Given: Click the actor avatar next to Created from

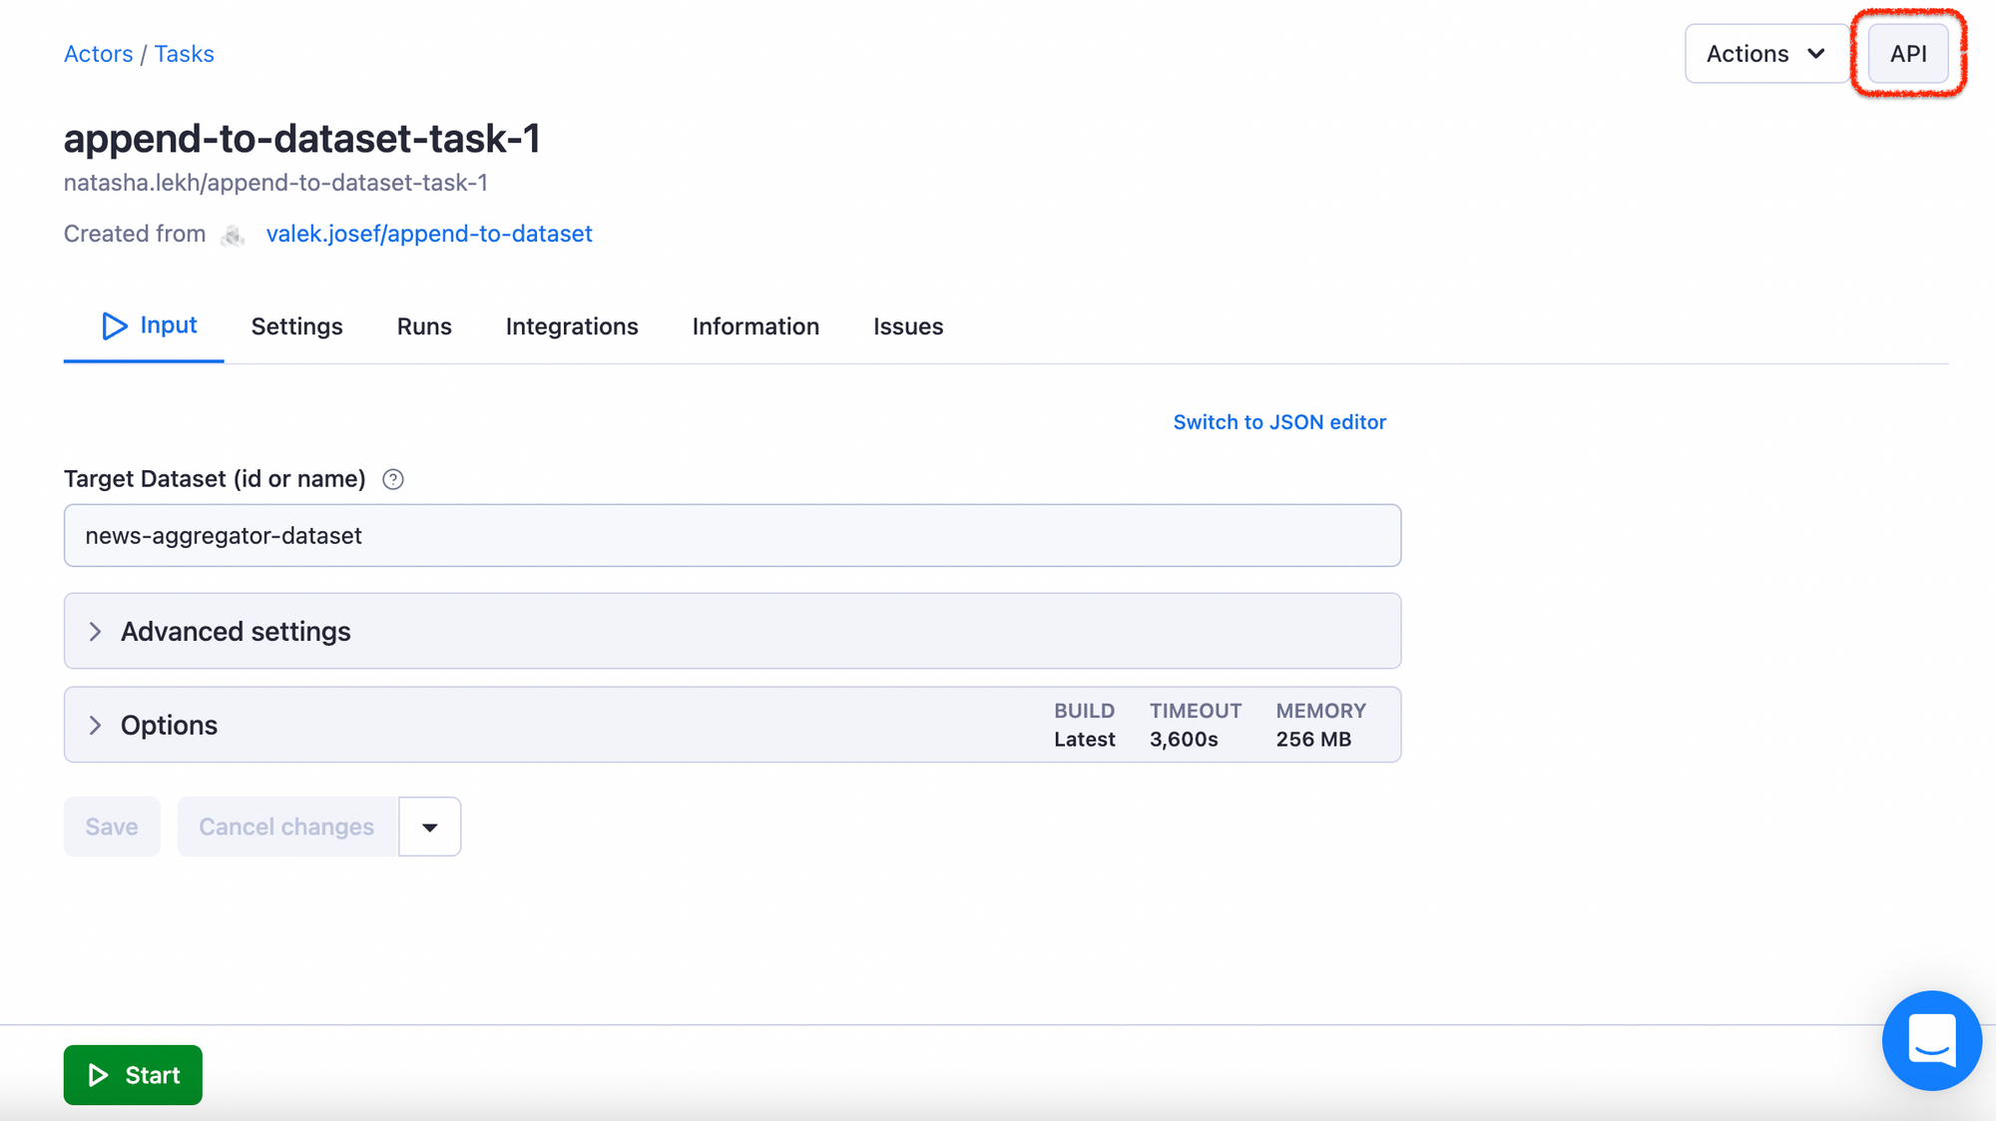Looking at the screenshot, I should 233,236.
